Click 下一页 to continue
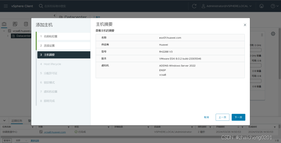The width and height of the screenshot is (281, 143). click(x=238, y=117)
